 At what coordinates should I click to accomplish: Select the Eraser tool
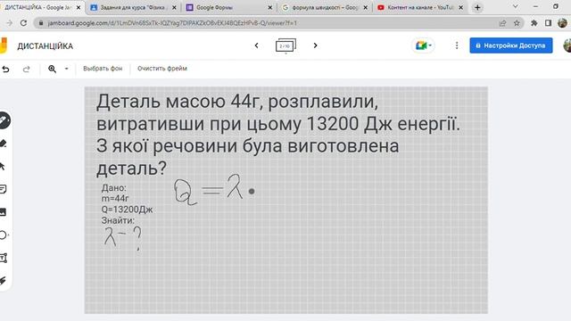click(x=4, y=144)
